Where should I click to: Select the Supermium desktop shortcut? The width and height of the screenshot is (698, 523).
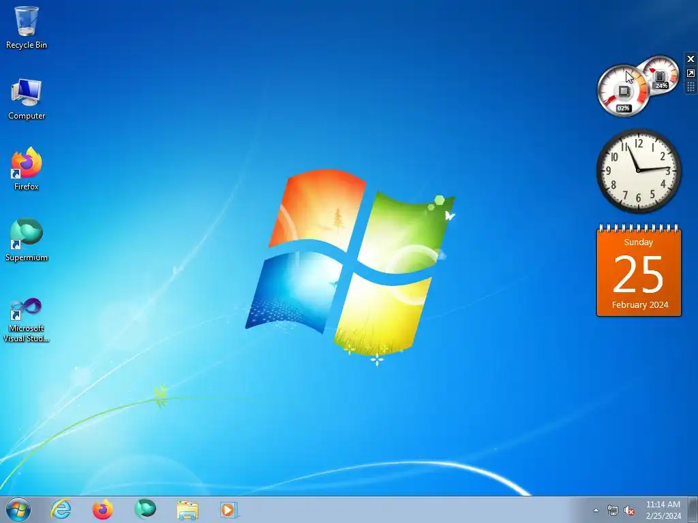pos(27,240)
